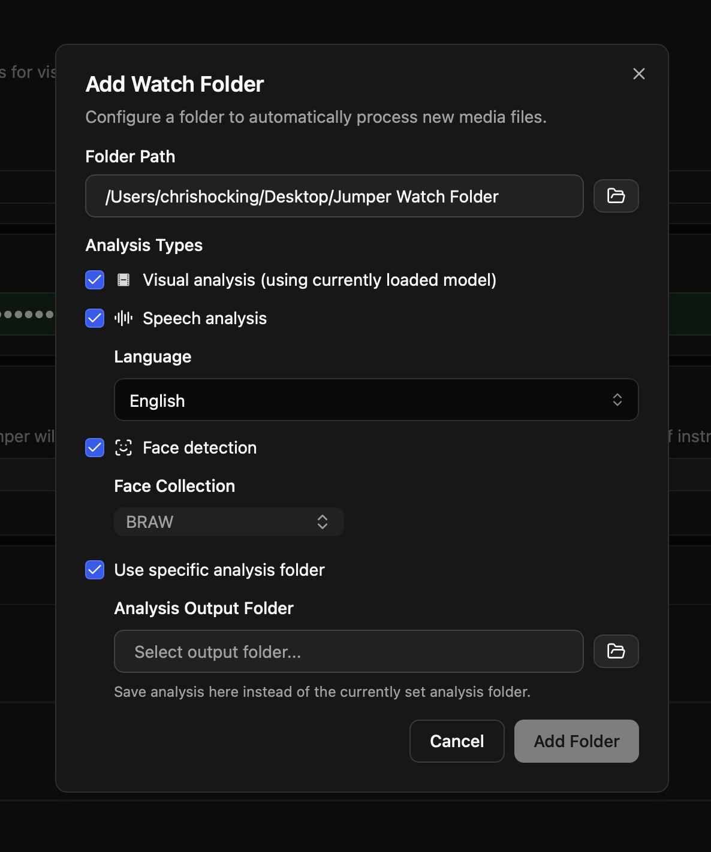Click the face scan icon beside Face detection

pyautogui.click(x=123, y=448)
